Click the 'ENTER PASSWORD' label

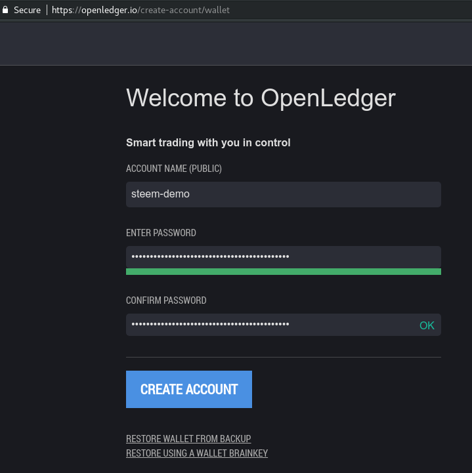161,233
